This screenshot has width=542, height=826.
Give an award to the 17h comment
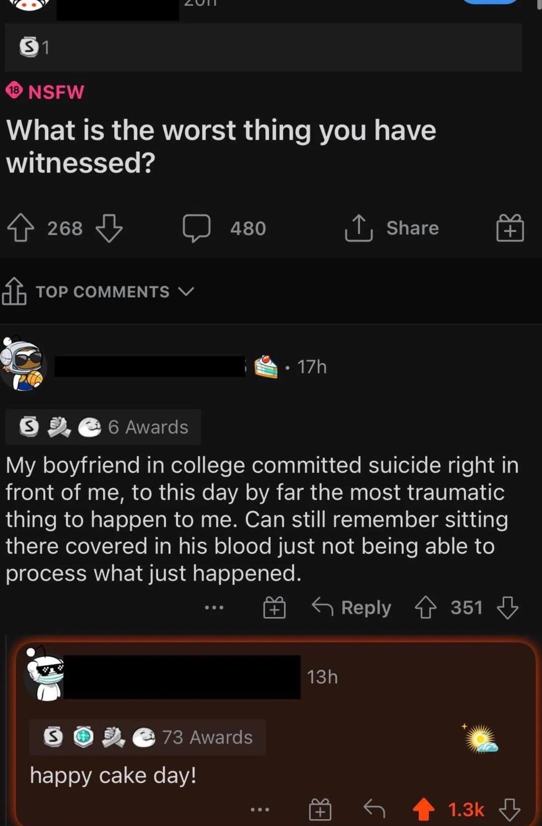tap(274, 608)
